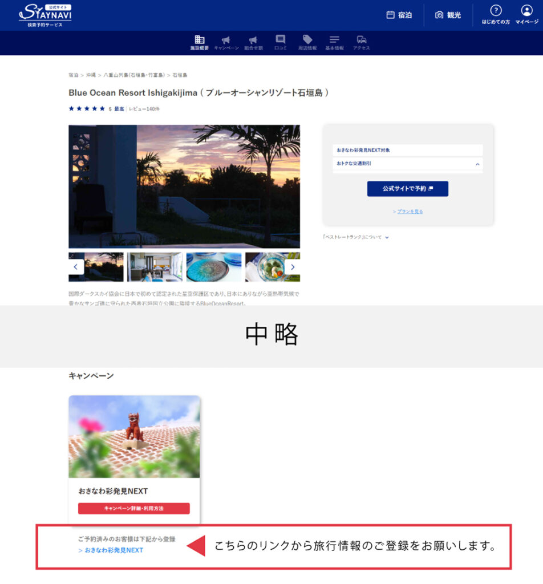Click the STAYNAVI logo
Screen dimensions: 543x584
pos(45,15)
